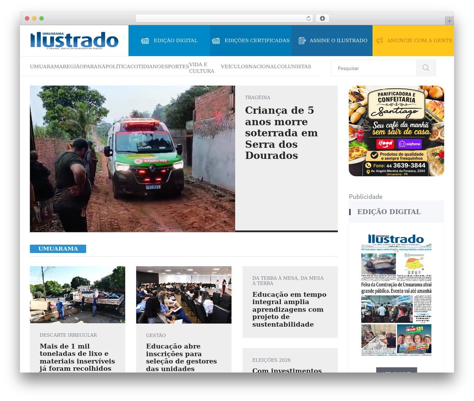Select PARANÁ menu item

click(95, 67)
